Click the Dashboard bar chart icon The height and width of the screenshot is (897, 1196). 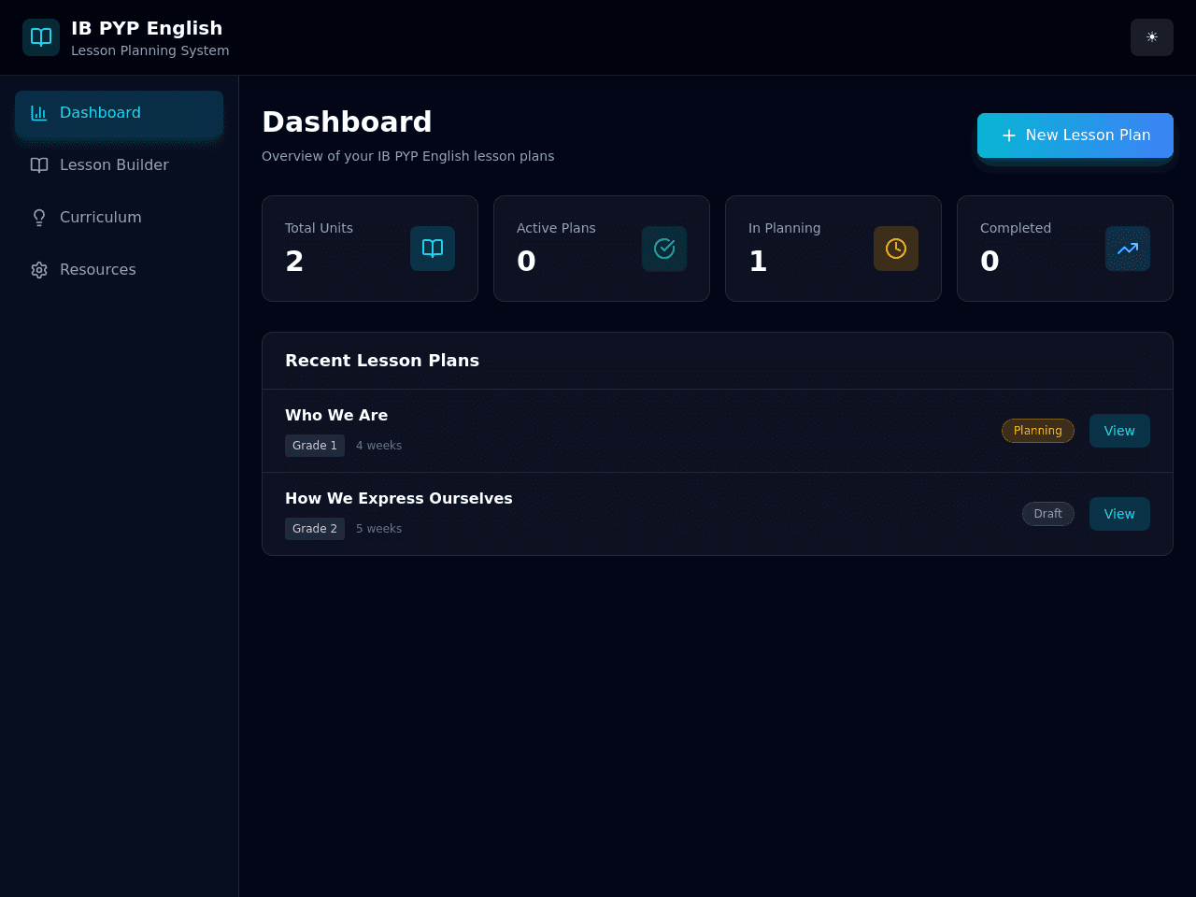click(x=39, y=113)
